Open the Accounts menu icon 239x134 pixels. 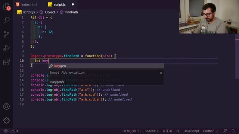[x=6, y=106]
